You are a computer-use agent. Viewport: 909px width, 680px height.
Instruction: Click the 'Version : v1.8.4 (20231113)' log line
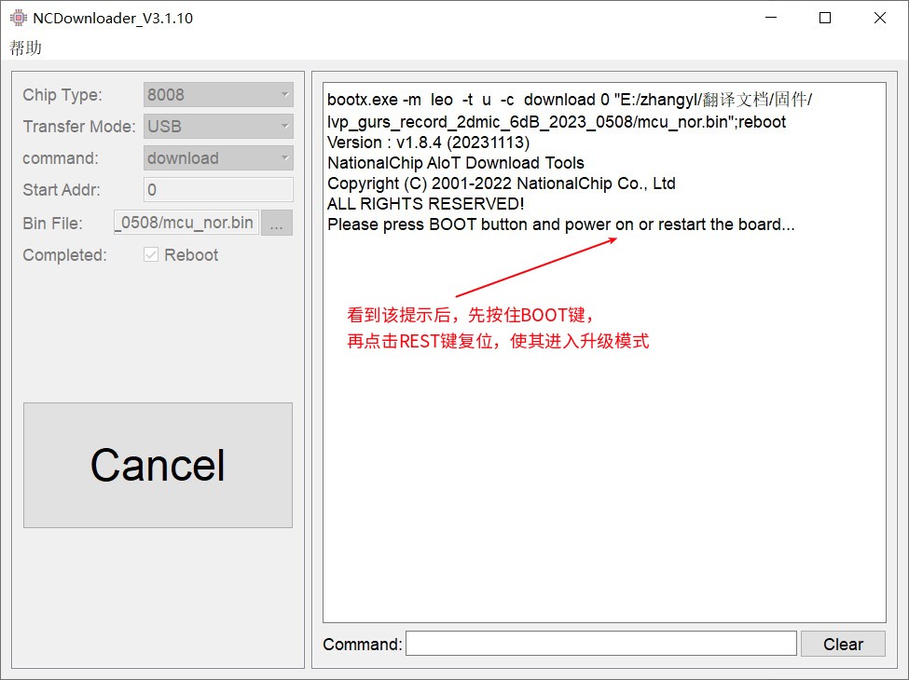pos(429,143)
